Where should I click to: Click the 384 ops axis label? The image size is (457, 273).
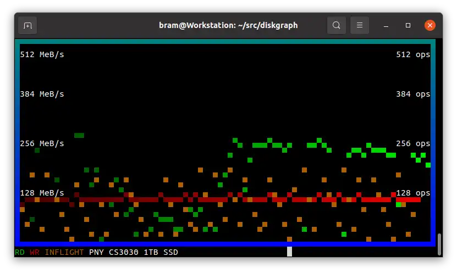click(413, 94)
